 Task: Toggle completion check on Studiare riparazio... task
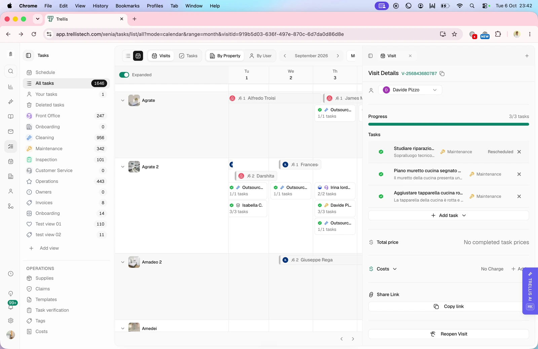pos(381,152)
